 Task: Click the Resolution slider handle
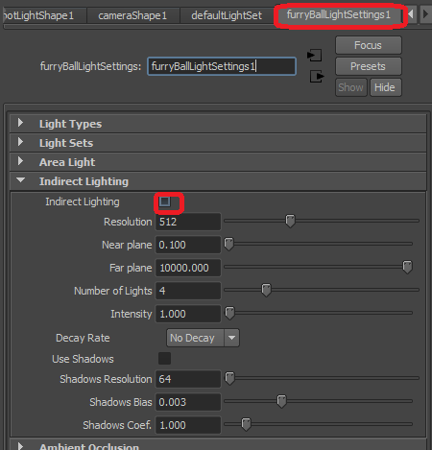[x=290, y=221]
